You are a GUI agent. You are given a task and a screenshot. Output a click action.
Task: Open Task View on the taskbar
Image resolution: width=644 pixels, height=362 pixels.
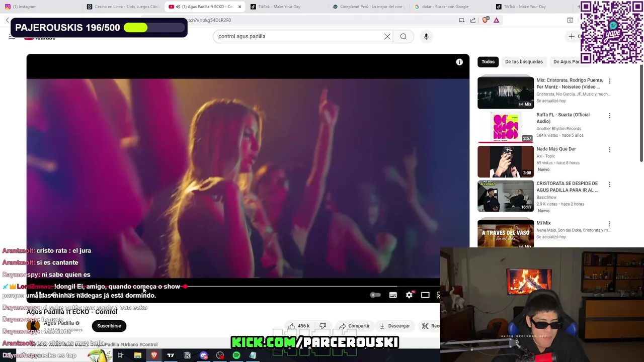121,355
